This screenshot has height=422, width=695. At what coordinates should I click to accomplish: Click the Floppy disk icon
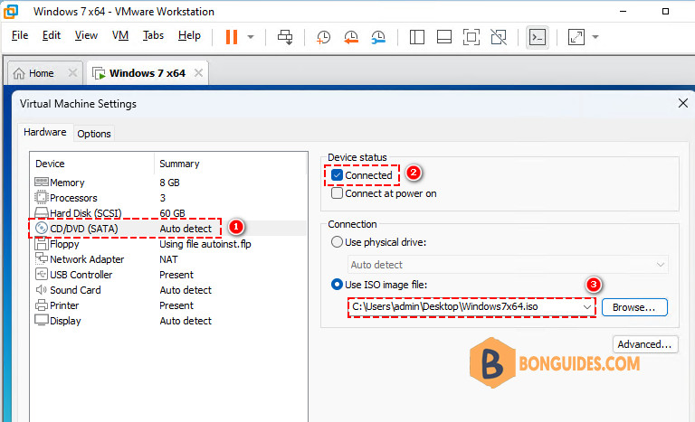(42, 244)
